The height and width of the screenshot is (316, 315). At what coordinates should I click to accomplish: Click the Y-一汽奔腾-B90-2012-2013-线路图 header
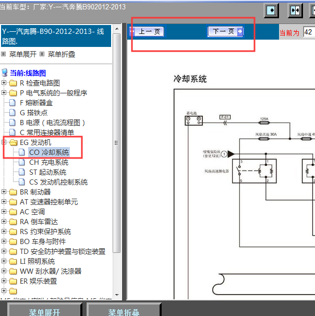click(x=56, y=36)
